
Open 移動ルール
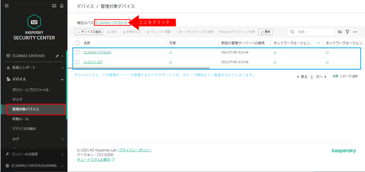coord(20,119)
